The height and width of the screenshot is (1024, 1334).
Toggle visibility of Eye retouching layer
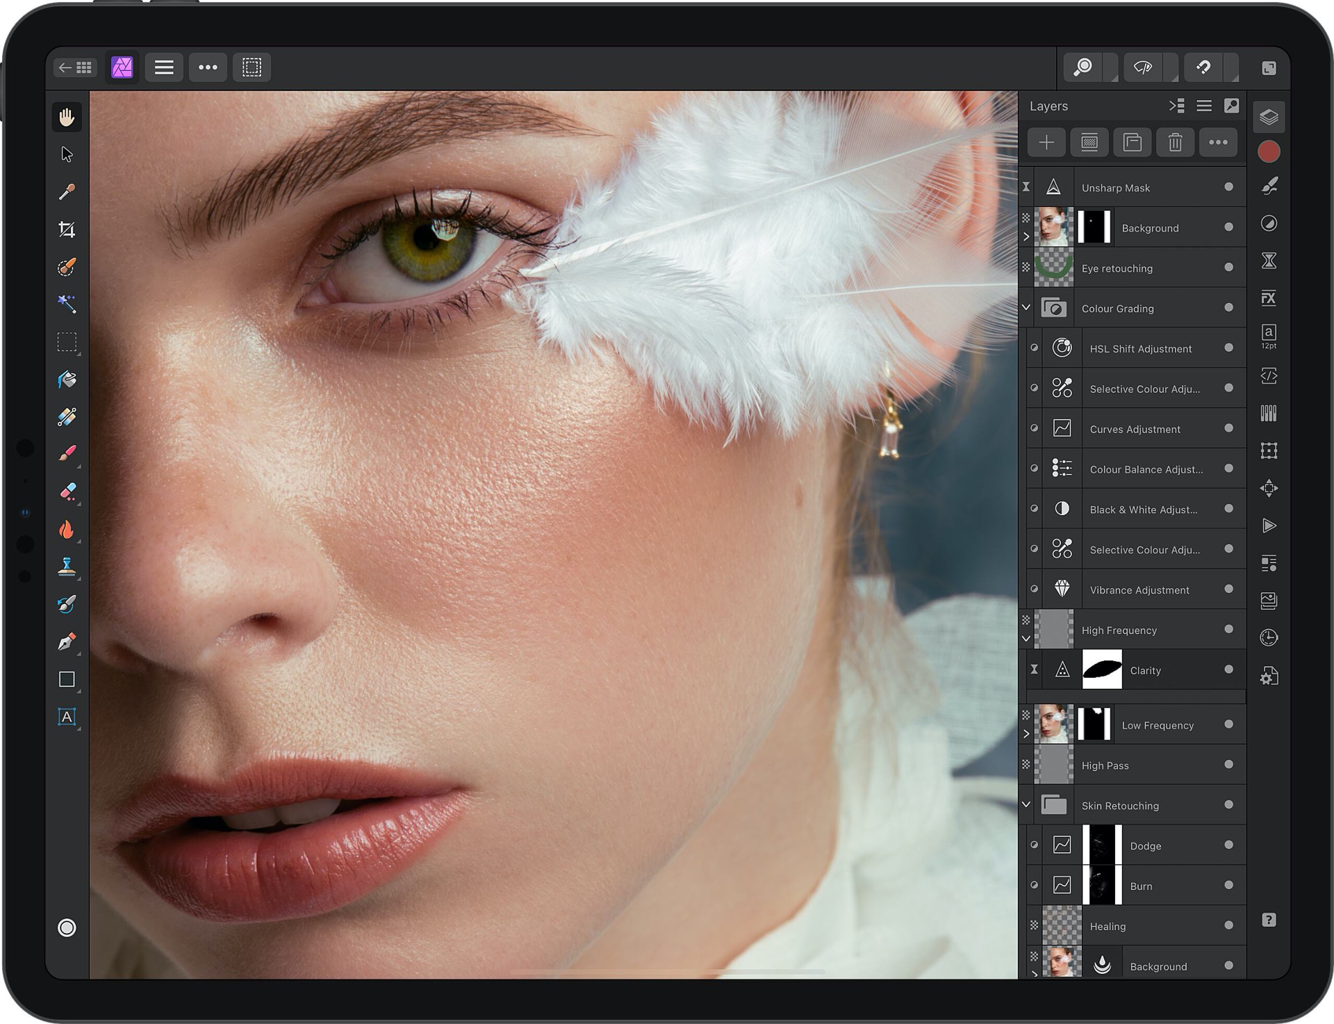coord(1228,268)
